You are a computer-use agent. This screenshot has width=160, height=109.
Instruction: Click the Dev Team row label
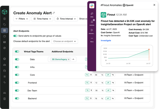coord(32,91)
